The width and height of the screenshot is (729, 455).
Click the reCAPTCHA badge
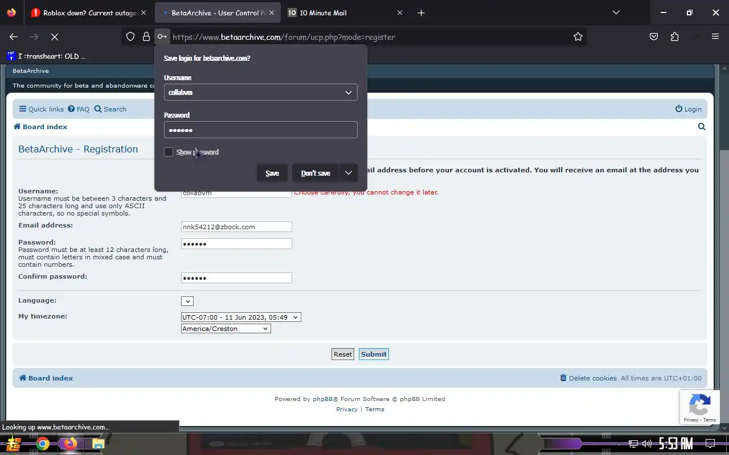[x=699, y=407]
